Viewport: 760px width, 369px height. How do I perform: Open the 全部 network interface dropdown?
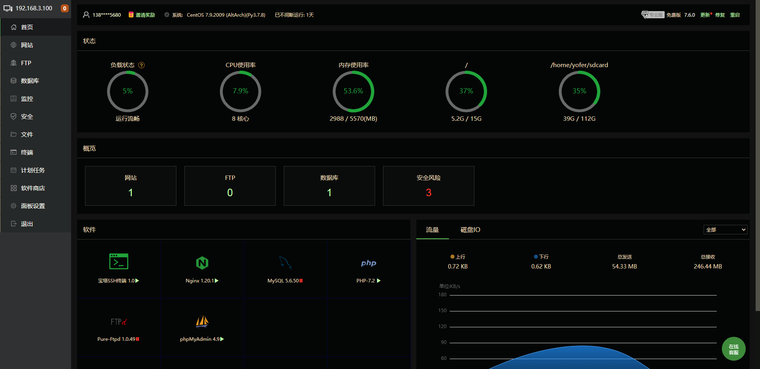click(x=725, y=230)
